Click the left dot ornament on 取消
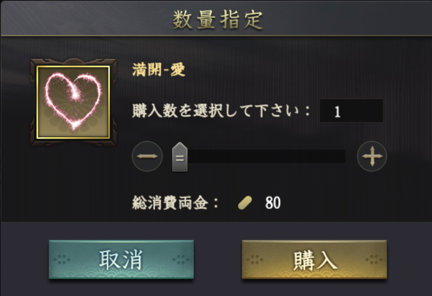The image size is (432, 296). 61,260
